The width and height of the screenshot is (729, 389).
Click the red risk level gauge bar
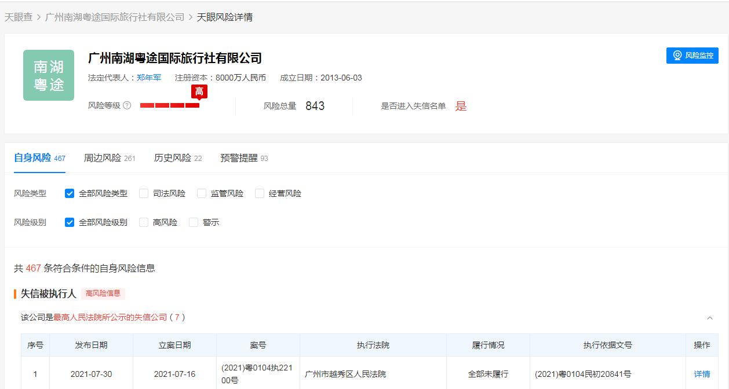pos(171,107)
